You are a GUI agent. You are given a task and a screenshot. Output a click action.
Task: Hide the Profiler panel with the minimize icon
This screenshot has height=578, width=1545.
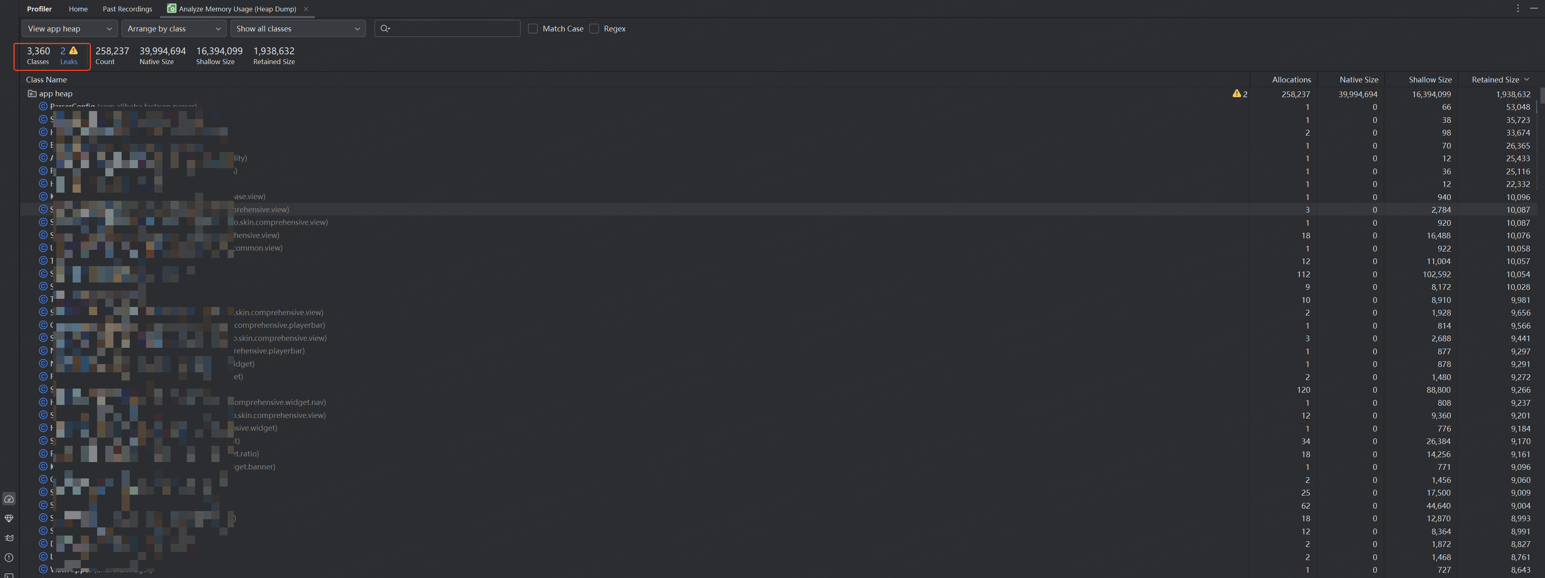tap(1534, 9)
